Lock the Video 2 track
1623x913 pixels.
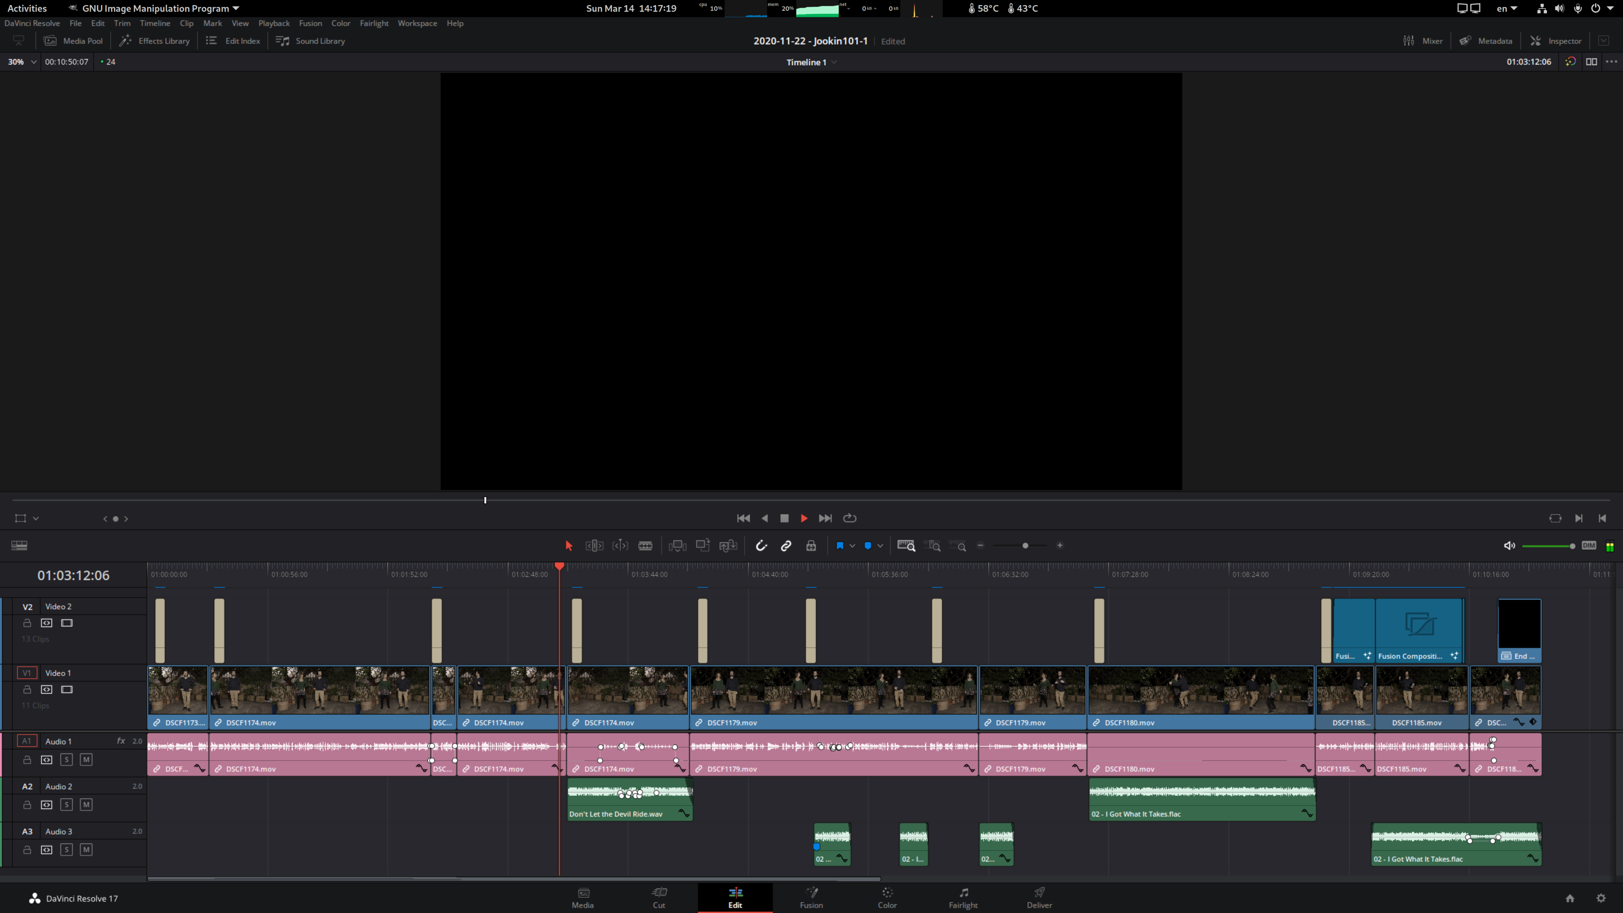pos(27,623)
